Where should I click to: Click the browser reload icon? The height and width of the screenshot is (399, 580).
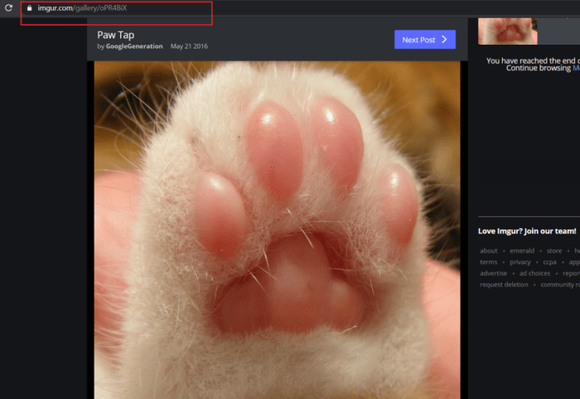[8, 7]
